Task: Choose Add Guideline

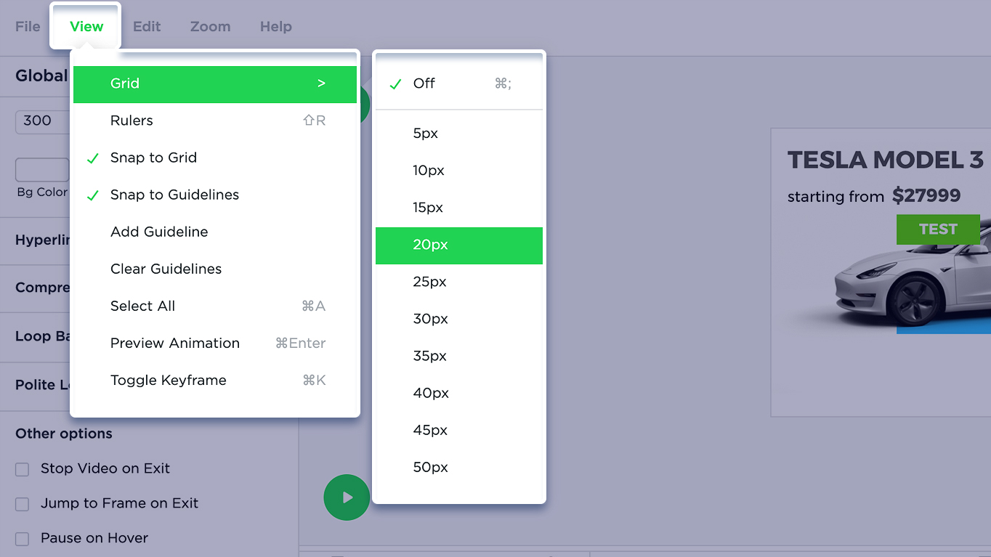Action: [215, 232]
